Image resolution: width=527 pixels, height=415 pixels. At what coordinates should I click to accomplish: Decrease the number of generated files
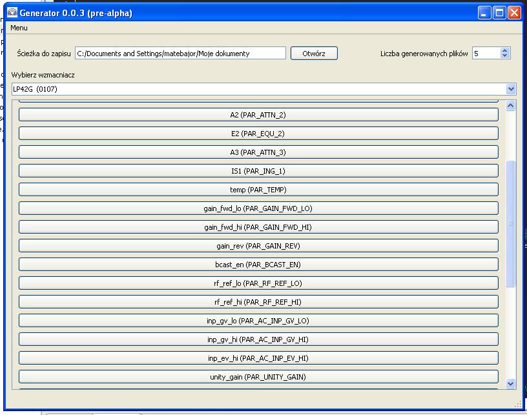point(505,57)
